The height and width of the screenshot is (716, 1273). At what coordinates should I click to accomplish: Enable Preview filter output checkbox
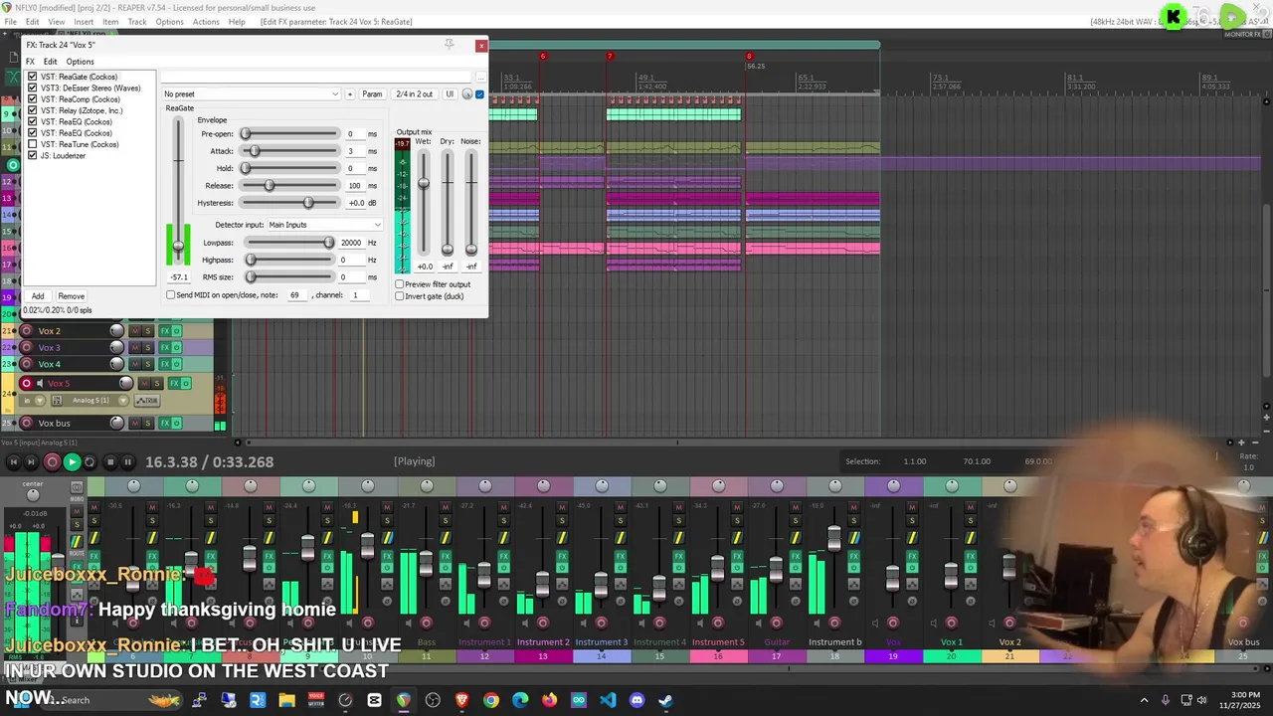click(400, 284)
